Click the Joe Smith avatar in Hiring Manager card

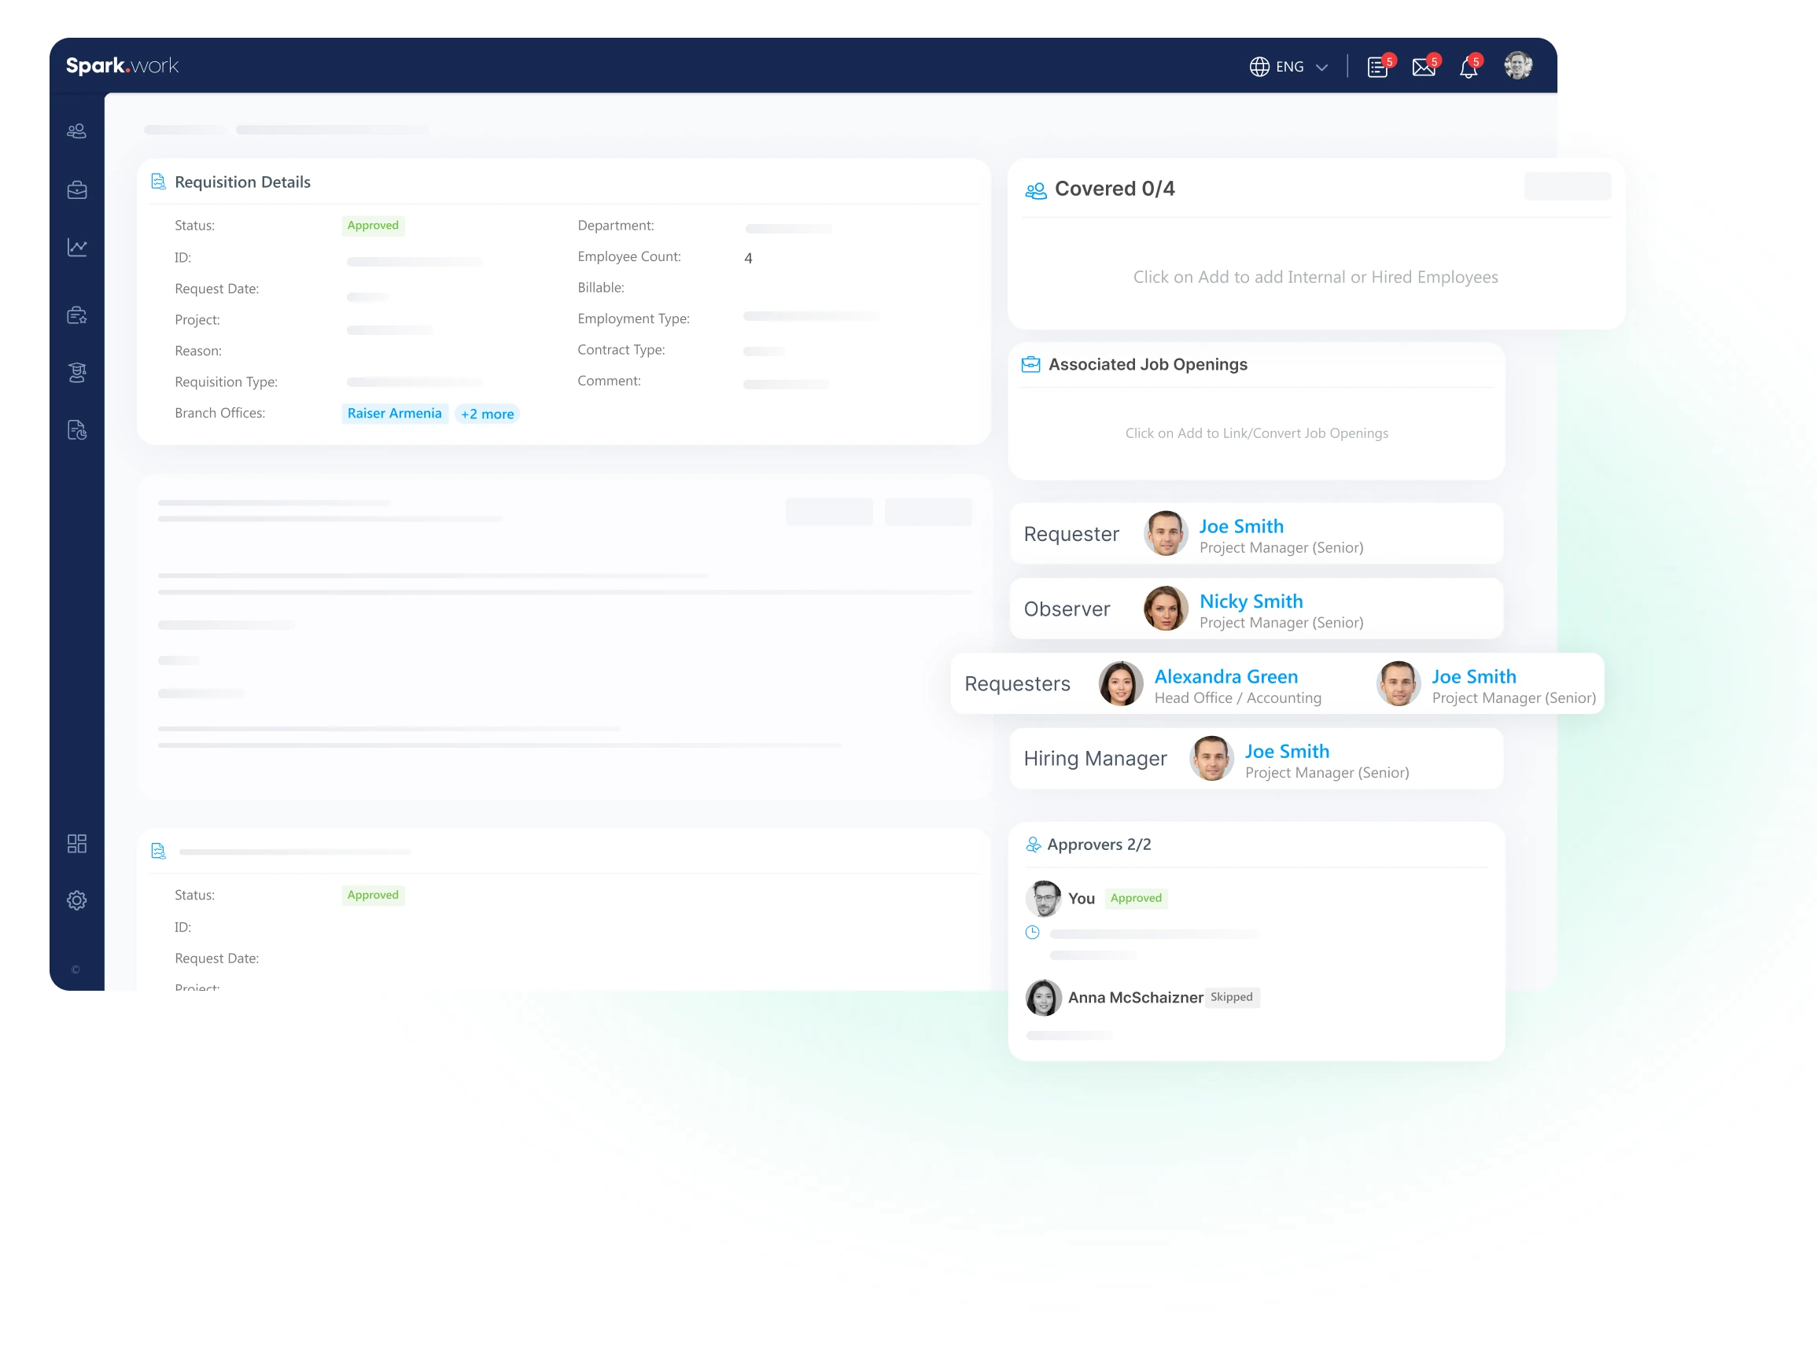tap(1211, 758)
